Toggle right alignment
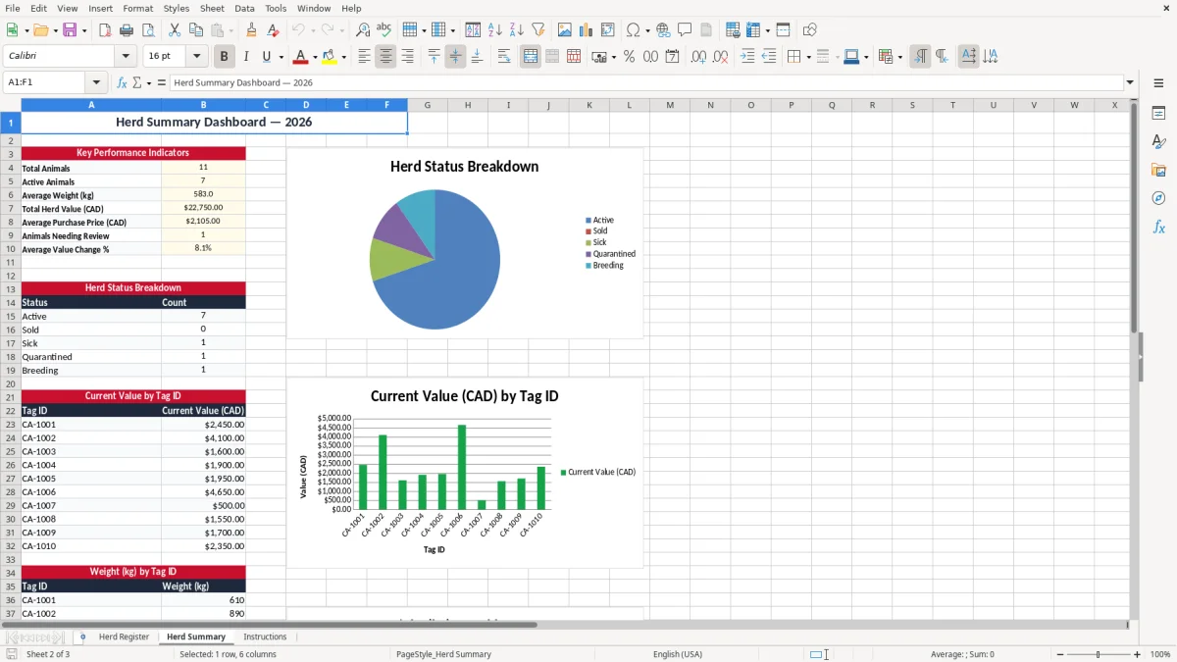The height and width of the screenshot is (662, 1177). [x=407, y=57]
